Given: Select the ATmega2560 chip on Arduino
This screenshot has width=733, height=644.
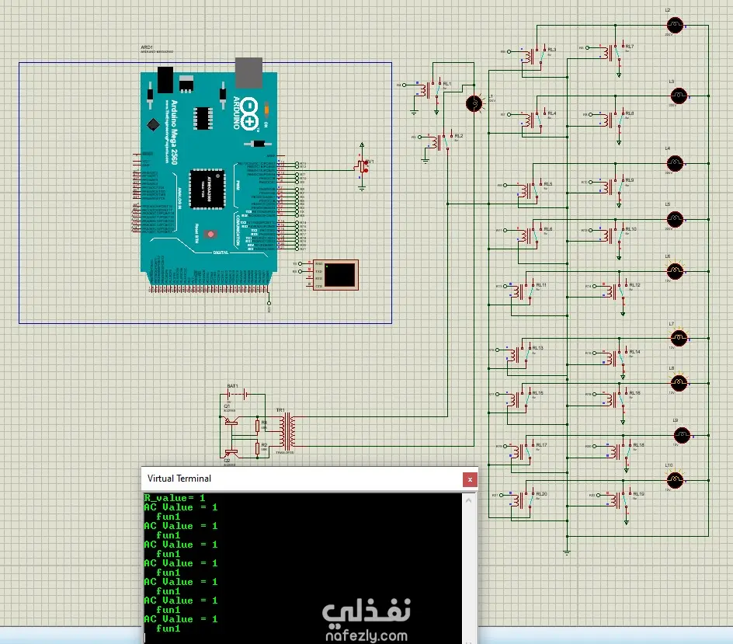Looking at the screenshot, I should pyautogui.click(x=207, y=189).
